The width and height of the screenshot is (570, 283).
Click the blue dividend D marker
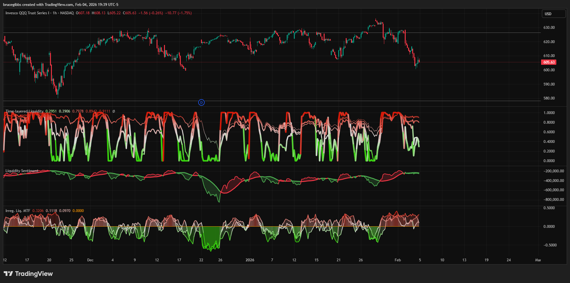click(201, 103)
